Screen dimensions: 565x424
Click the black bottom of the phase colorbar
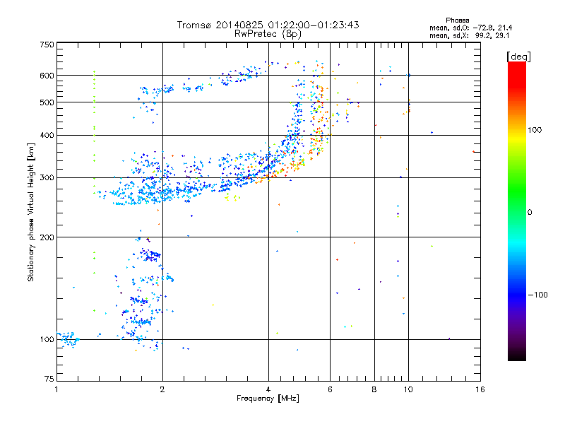[517, 355]
